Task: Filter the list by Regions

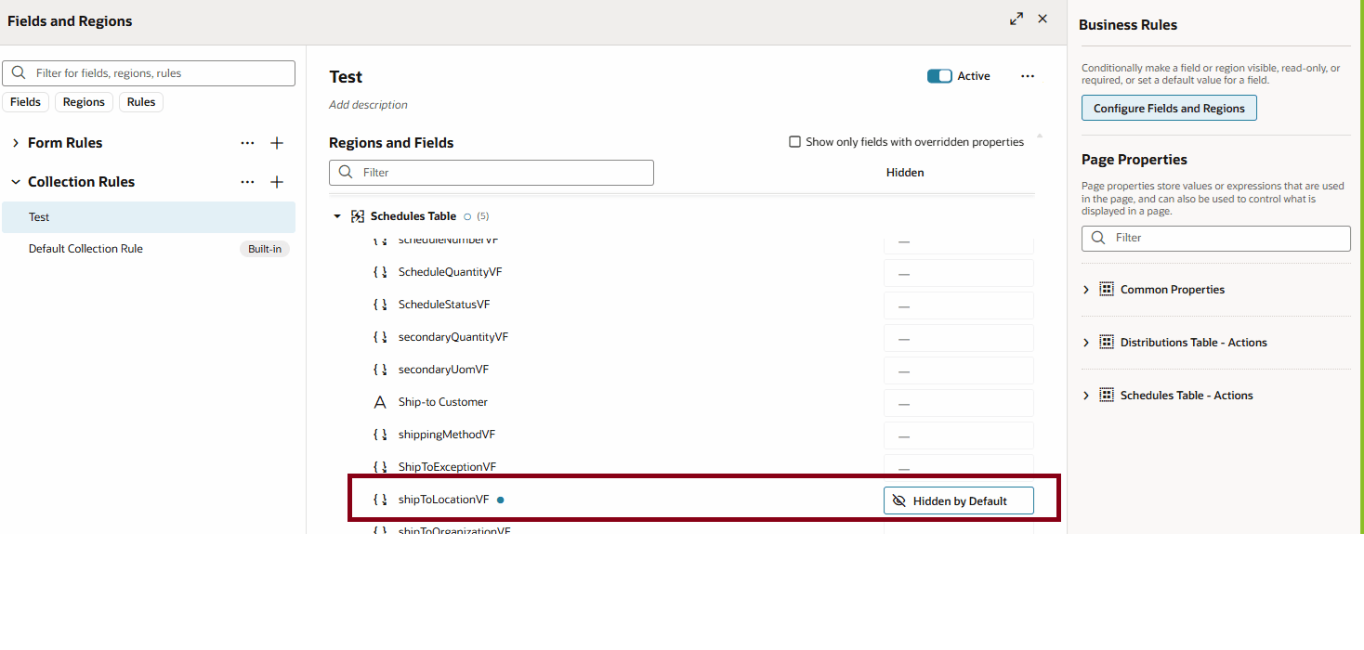Action: pos(84,102)
